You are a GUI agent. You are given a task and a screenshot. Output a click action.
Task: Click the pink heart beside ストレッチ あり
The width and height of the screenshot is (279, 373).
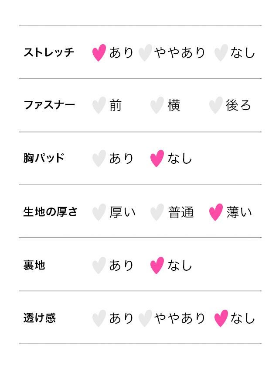pos(99,53)
